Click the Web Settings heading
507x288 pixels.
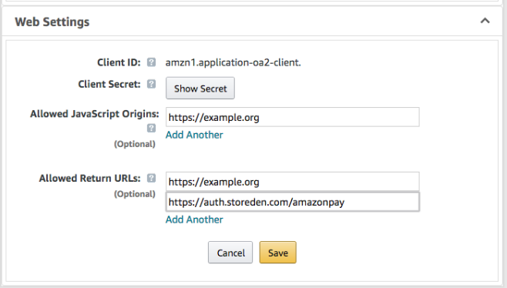(52, 22)
